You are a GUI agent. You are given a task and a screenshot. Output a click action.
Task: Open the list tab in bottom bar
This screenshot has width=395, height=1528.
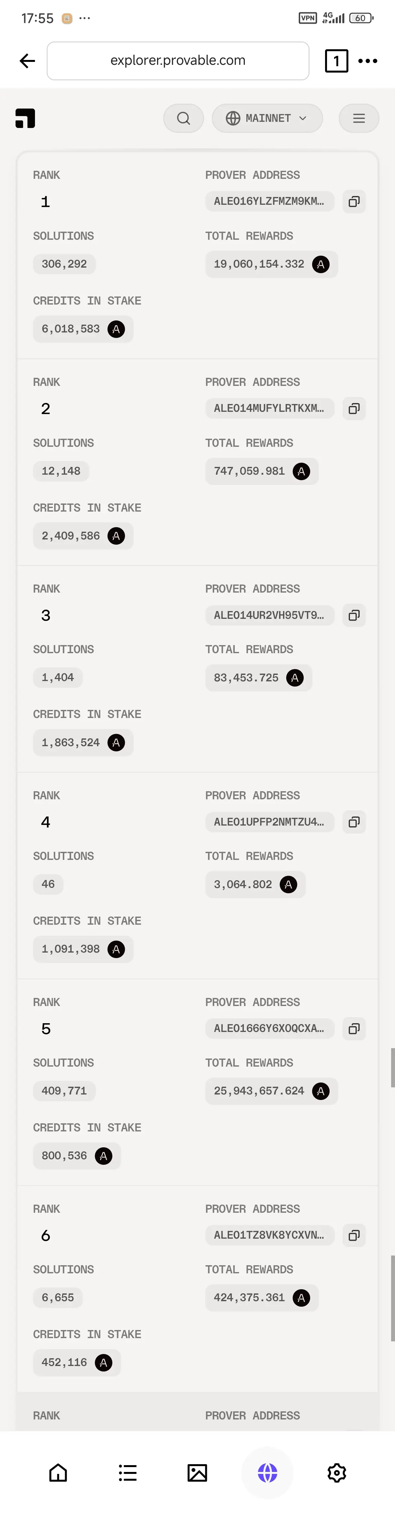pos(128,1473)
